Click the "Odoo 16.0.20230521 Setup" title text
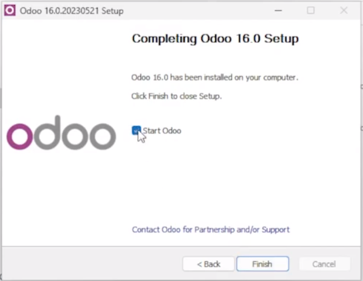The height and width of the screenshot is (281, 363). [x=71, y=11]
